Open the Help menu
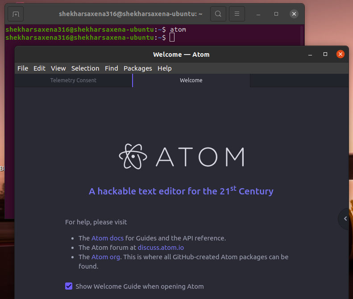 point(165,68)
